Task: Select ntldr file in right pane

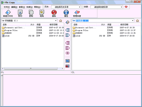Action: [x=76, y=36]
